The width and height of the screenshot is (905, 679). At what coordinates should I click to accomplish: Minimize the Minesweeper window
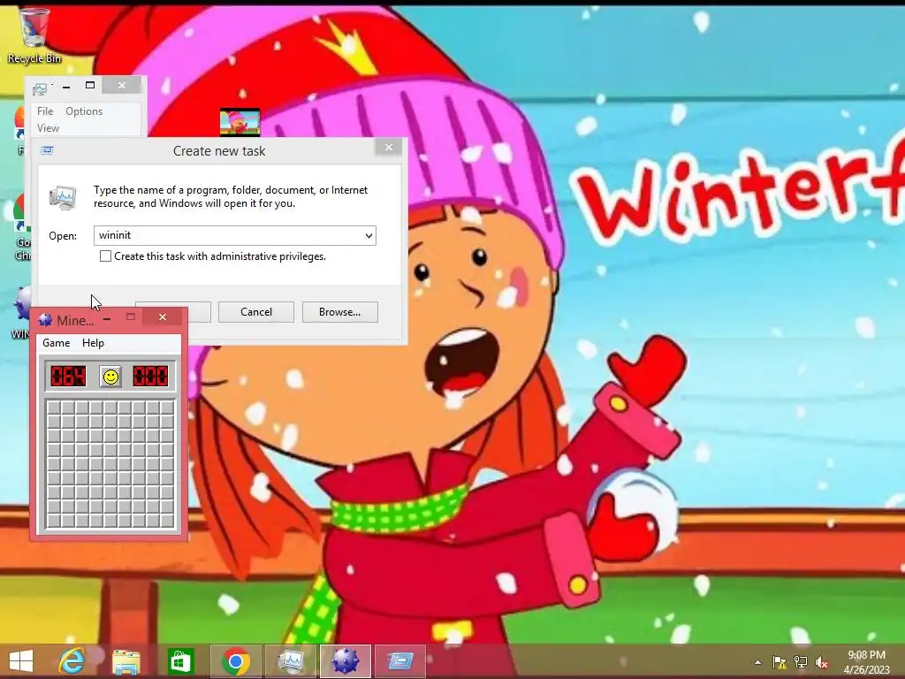coord(107,318)
